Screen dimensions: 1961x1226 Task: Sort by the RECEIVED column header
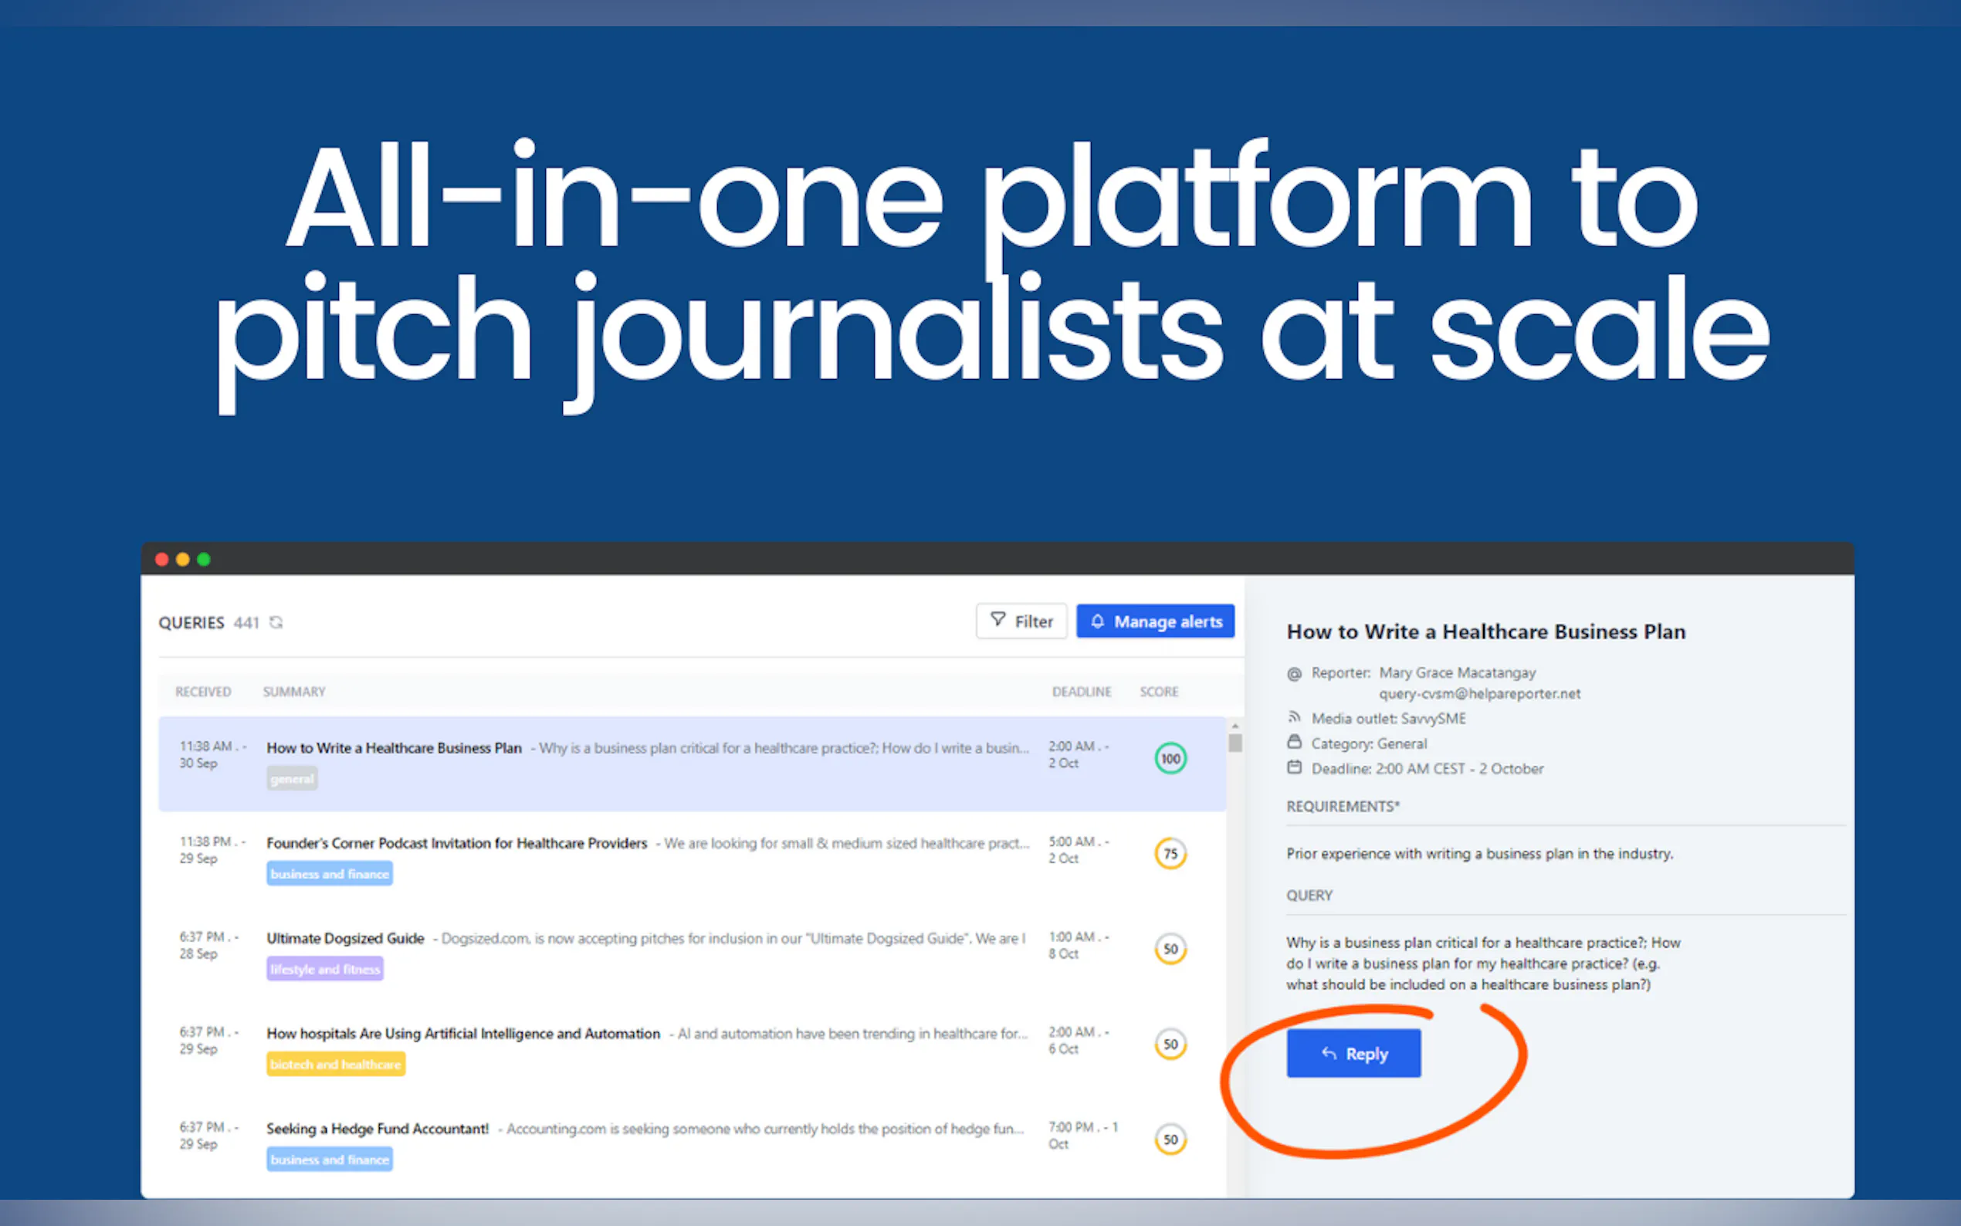[x=203, y=692]
